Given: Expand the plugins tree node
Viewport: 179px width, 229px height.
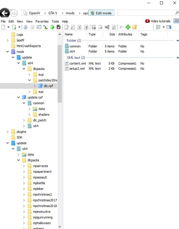Looking at the screenshot, I should [8, 132].
